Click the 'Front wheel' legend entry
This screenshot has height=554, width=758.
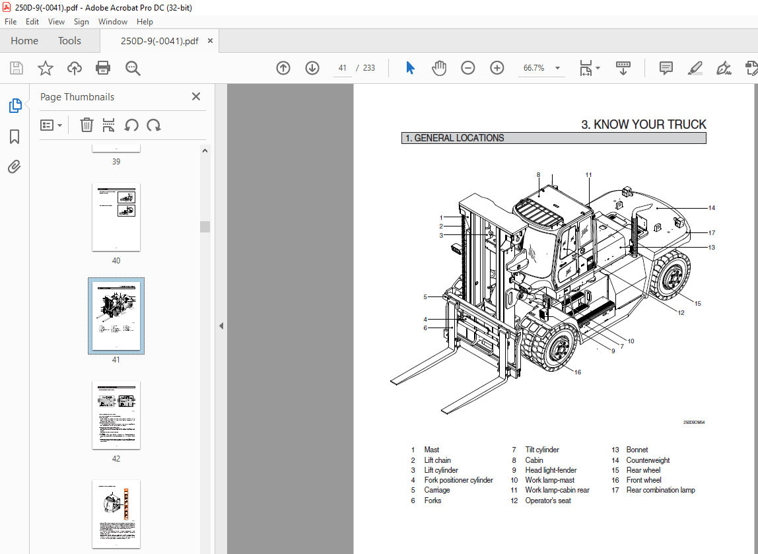[x=643, y=480]
